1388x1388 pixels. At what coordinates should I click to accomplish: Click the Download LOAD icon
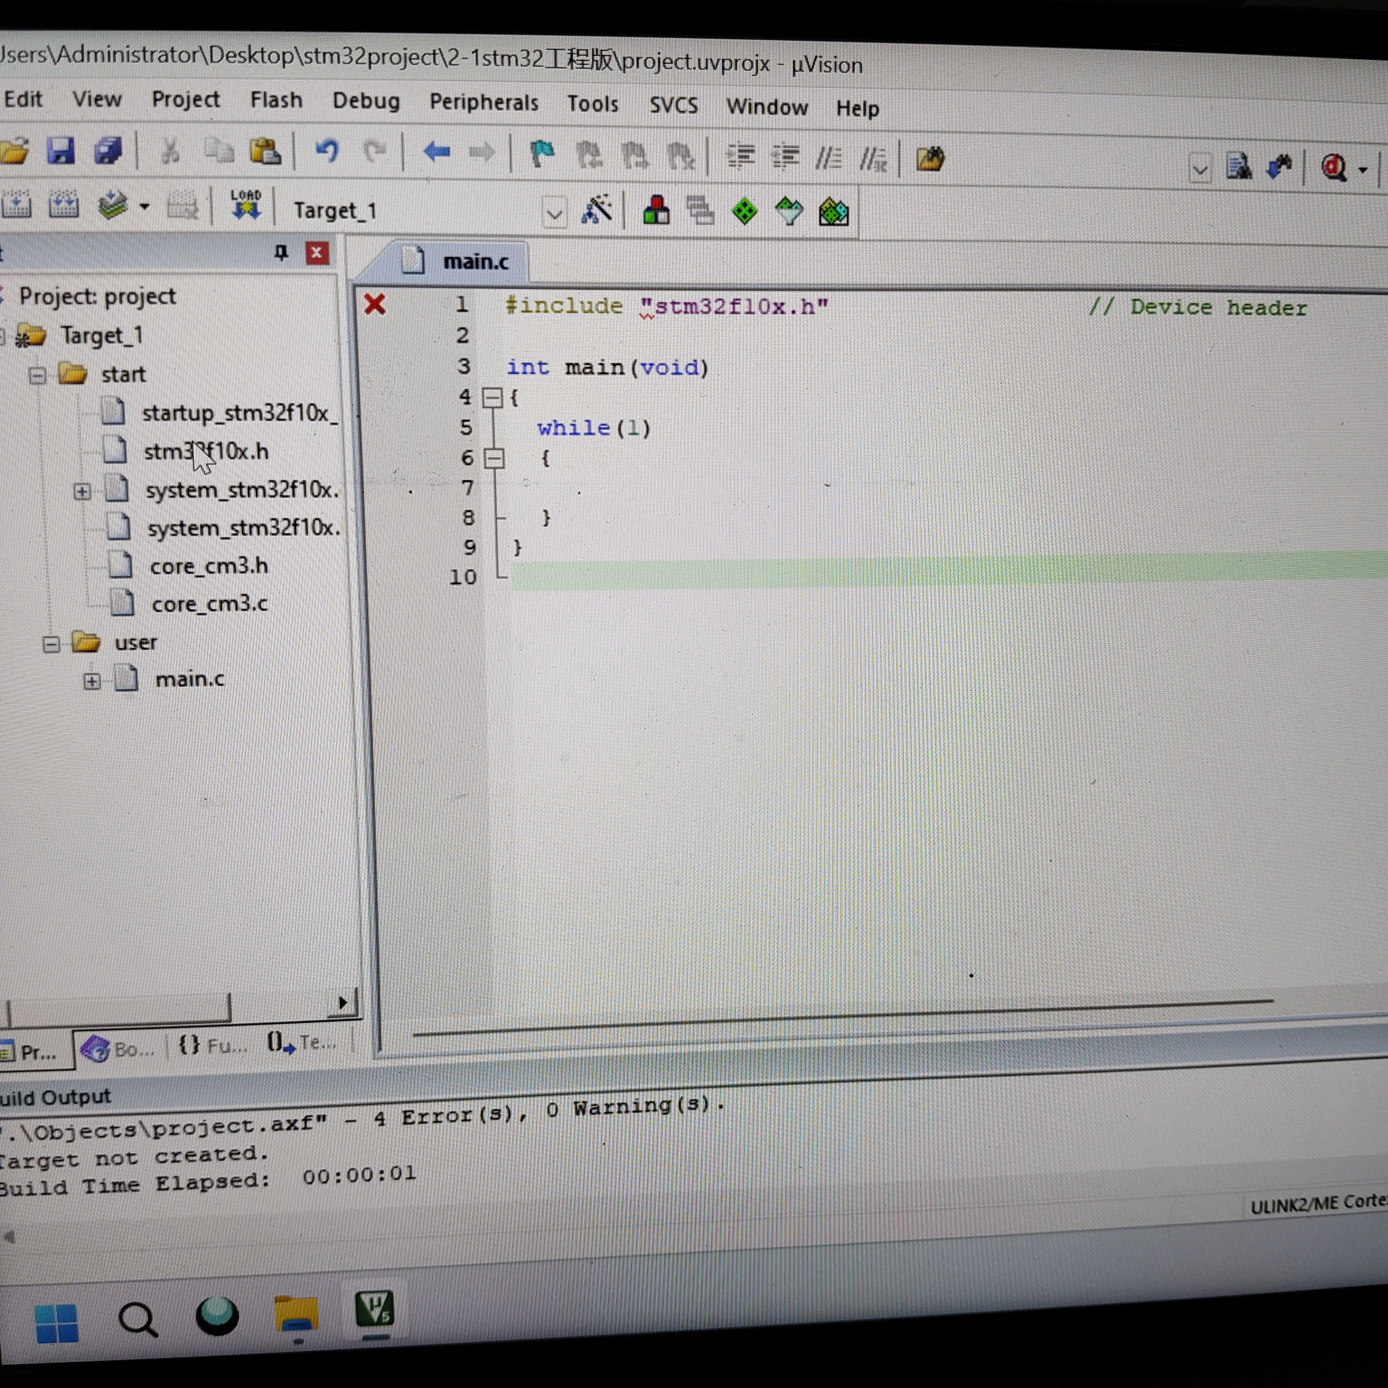(246, 205)
